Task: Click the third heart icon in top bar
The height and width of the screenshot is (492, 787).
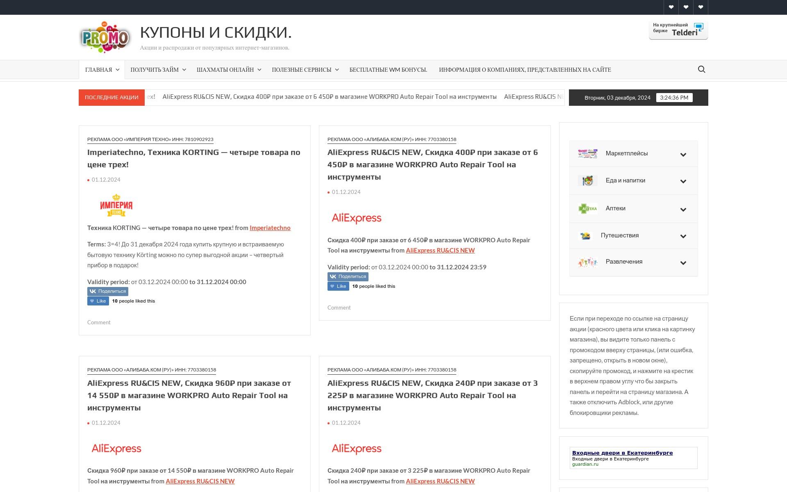Action: [x=701, y=7]
